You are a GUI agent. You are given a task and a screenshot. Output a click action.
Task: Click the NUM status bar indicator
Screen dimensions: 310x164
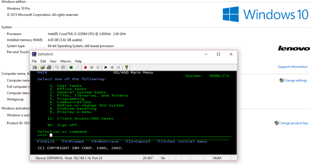(x=217, y=158)
